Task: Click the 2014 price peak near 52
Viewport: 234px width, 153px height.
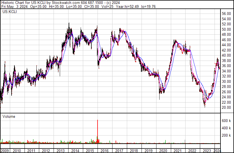Action: coord(69,24)
